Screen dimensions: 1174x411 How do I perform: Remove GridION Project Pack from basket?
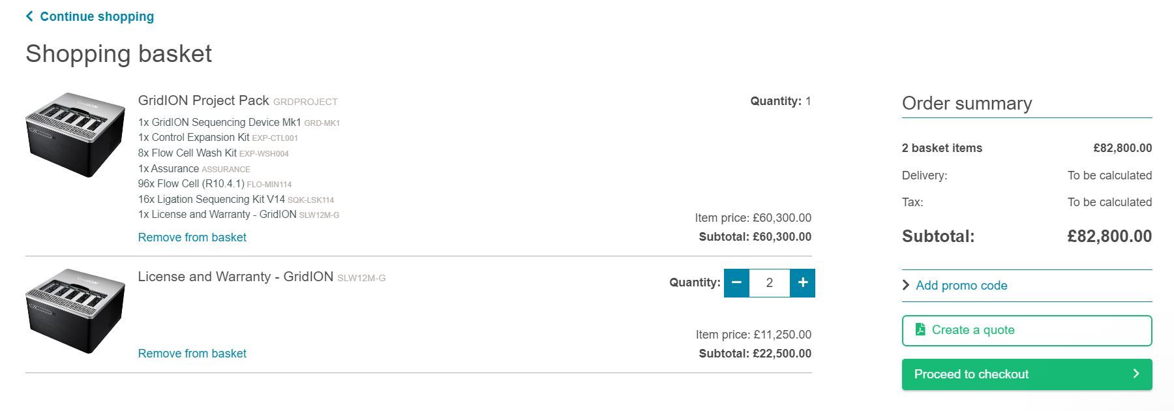pos(192,237)
